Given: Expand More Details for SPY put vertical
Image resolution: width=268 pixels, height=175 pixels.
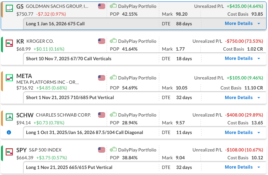Looking at the screenshot, I should pos(242,167).
